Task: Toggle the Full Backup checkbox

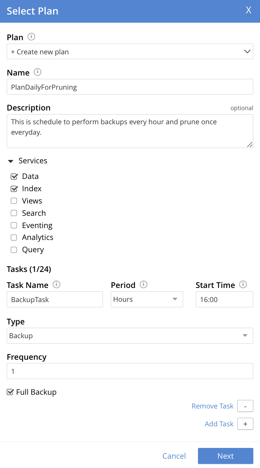Action: point(10,392)
